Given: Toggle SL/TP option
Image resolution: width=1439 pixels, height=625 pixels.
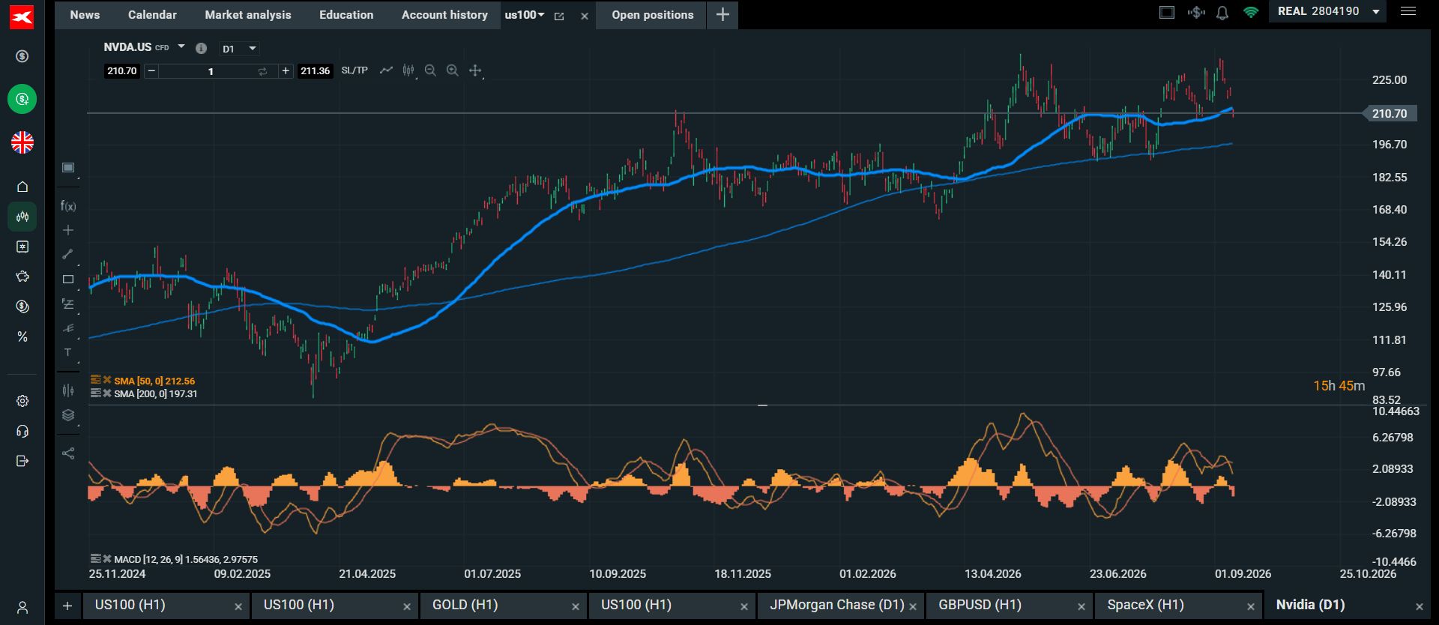Looking at the screenshot, I should click(x=355, y=70).
